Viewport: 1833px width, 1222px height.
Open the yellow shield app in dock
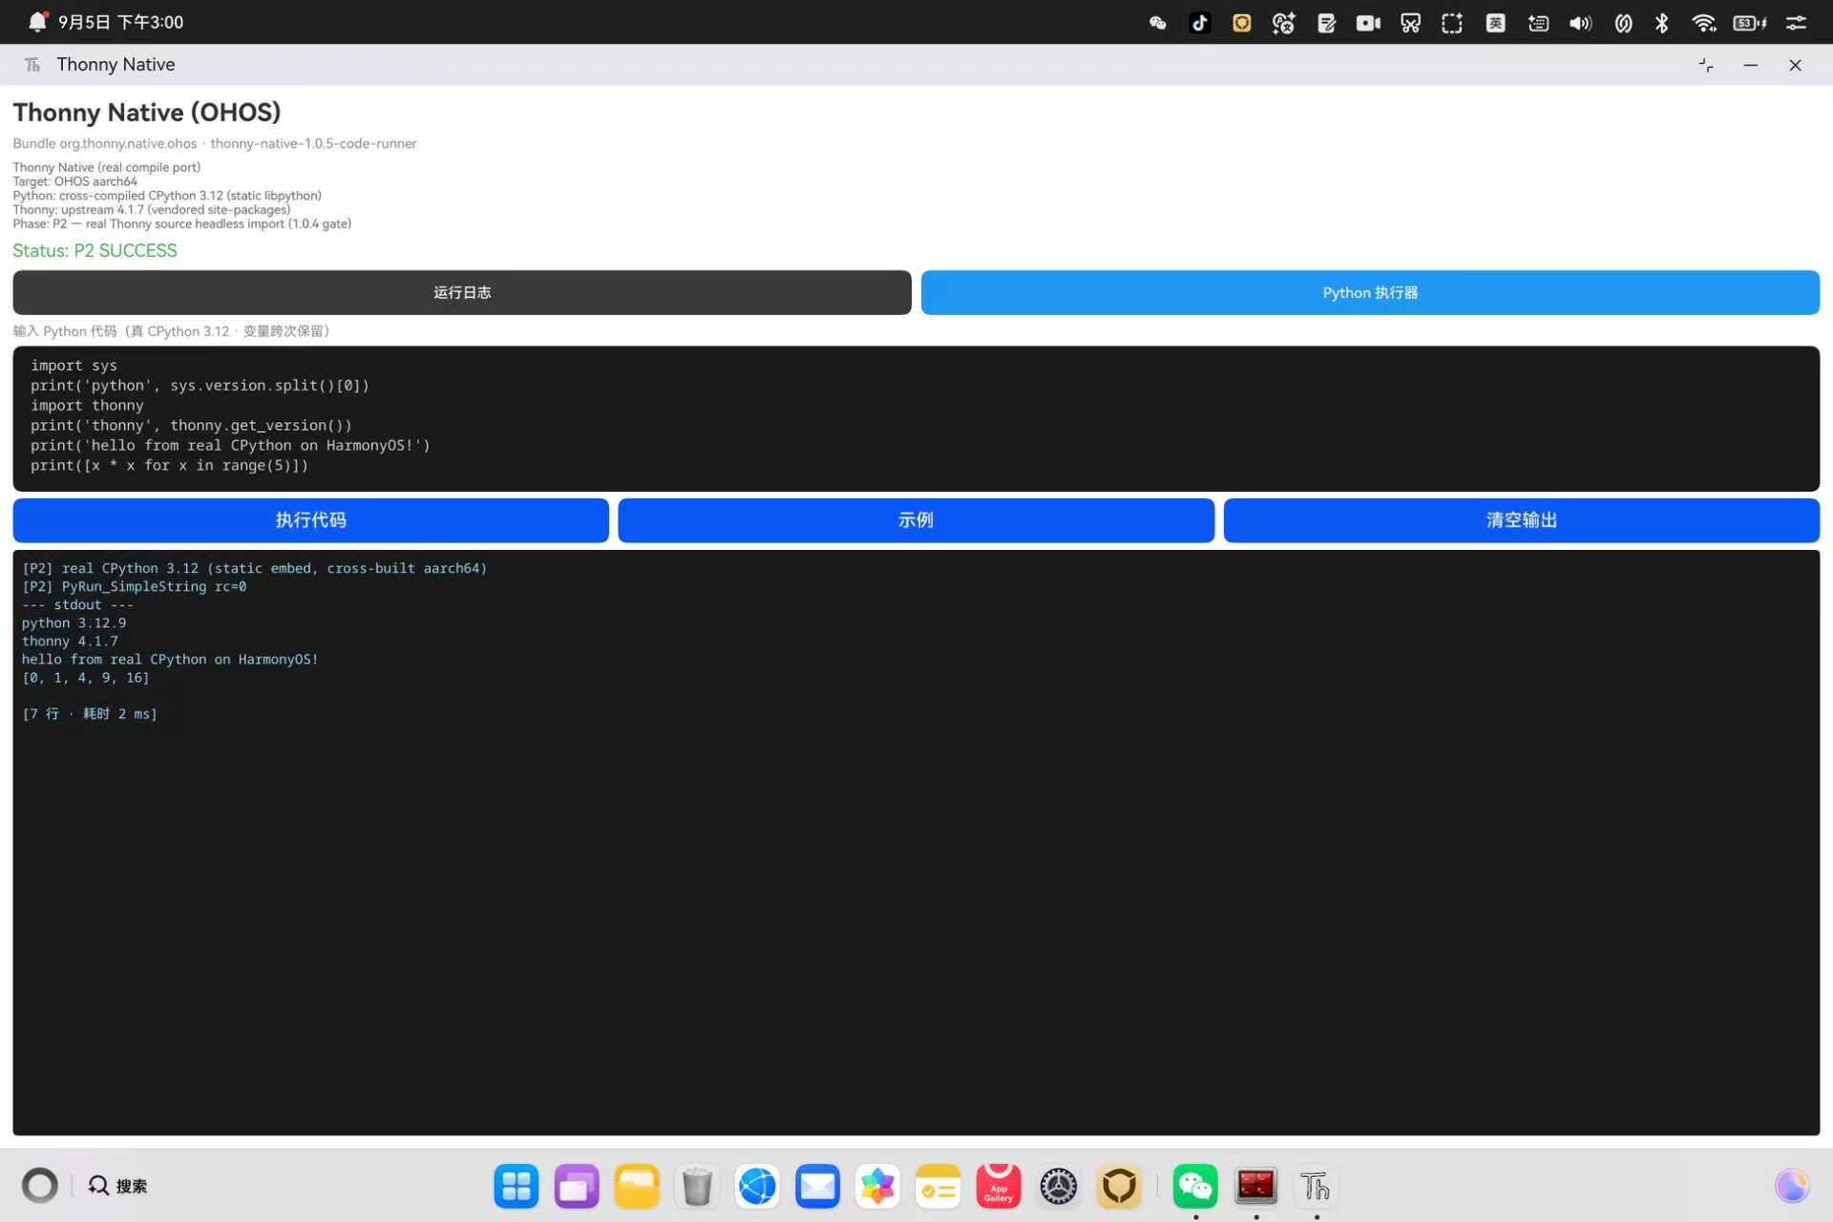click(x=1119, y=1186)
